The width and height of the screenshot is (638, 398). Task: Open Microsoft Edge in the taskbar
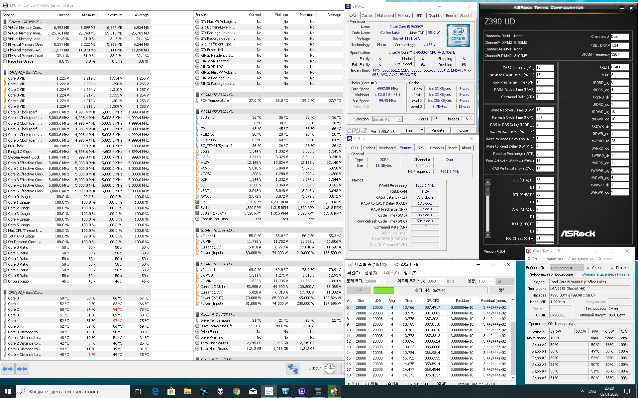point(155,391)
